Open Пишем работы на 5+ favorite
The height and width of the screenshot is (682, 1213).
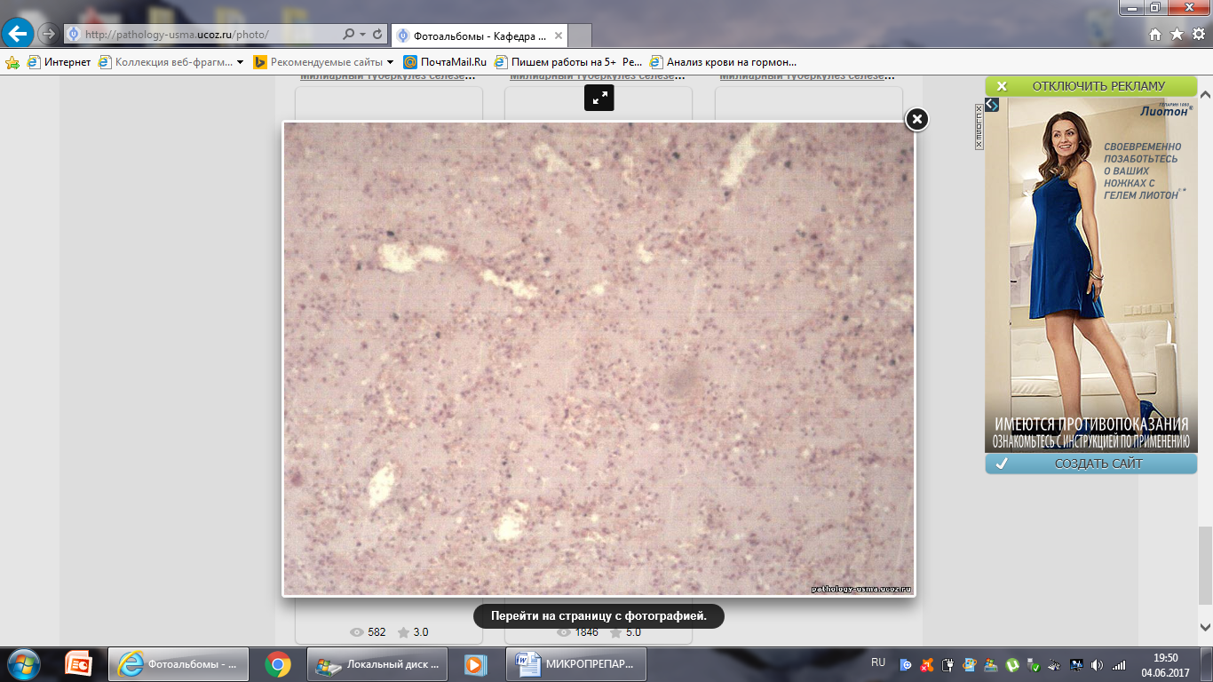[567, 62]
